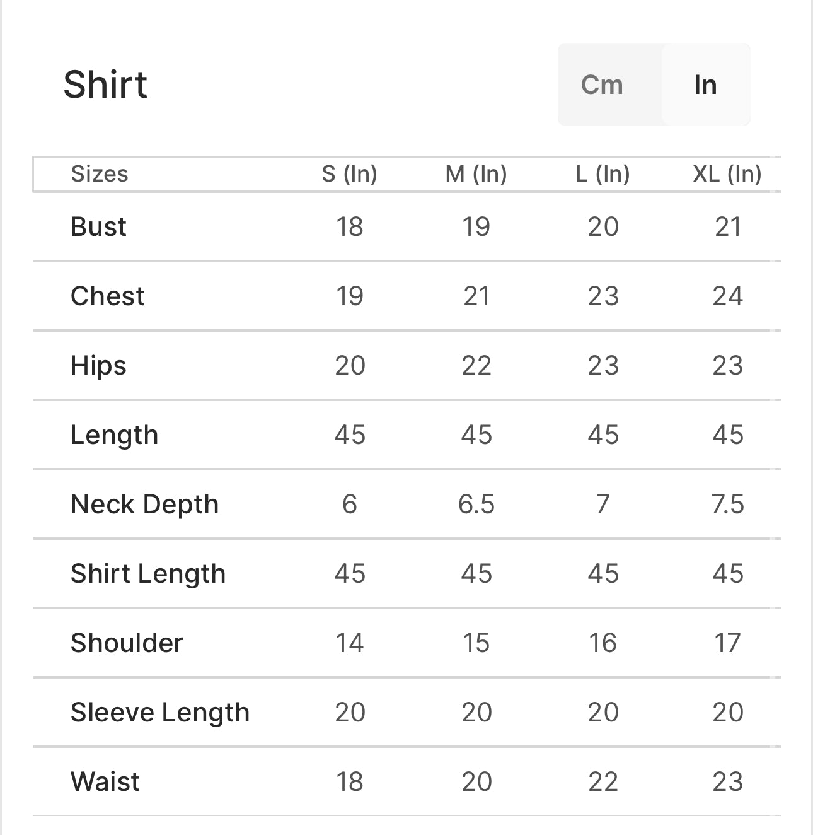This screenshot has height=835, width=813.
Task: Switch measurements to Cm units
Action: click(602, 85)
